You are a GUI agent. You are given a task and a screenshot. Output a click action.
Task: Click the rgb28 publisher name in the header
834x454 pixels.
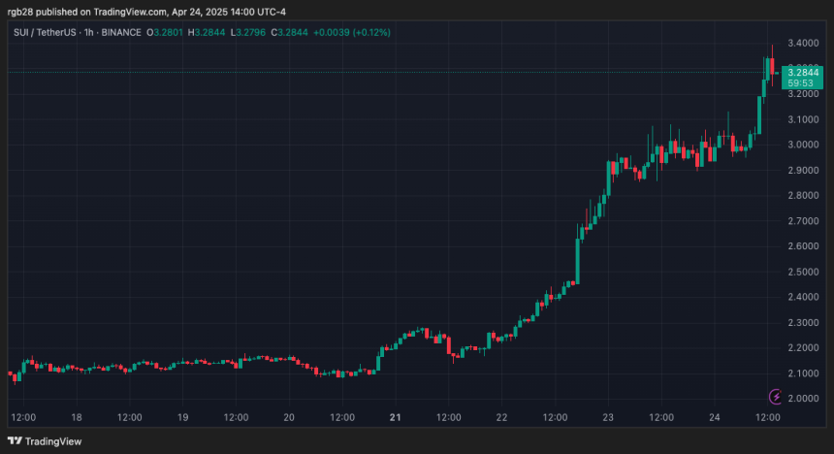point(23,10)
